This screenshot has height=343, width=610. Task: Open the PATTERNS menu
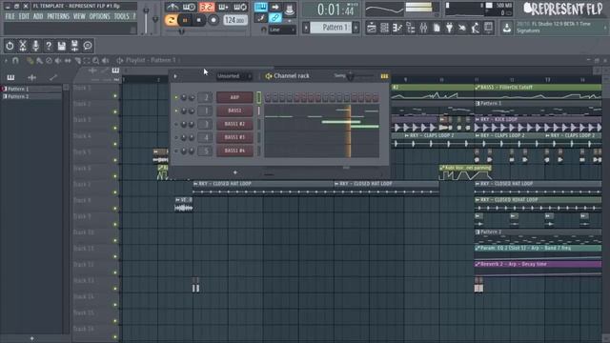[x=58, y=16]
